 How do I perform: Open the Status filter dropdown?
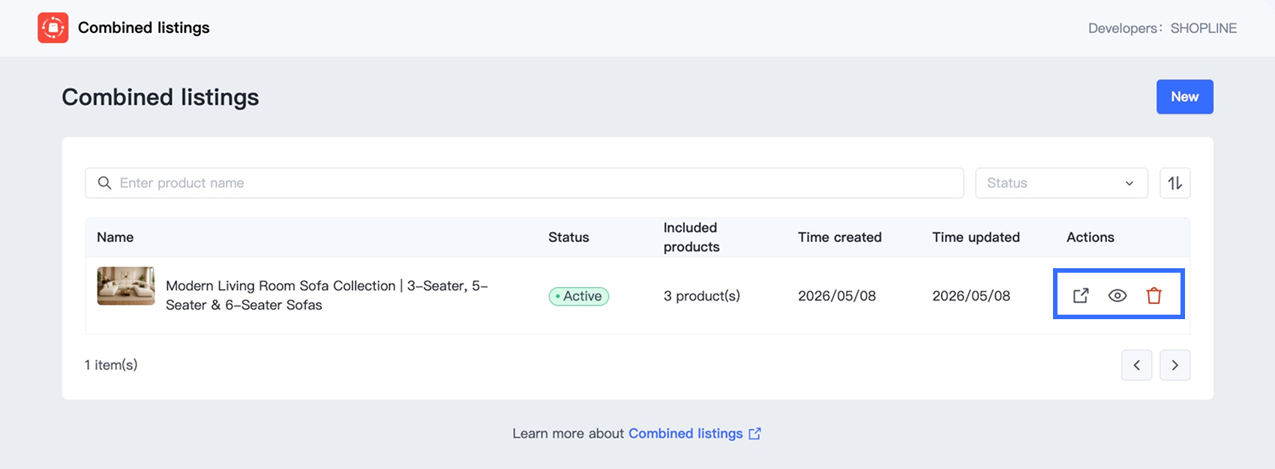pyautogui.click(x=1062, y=183)
